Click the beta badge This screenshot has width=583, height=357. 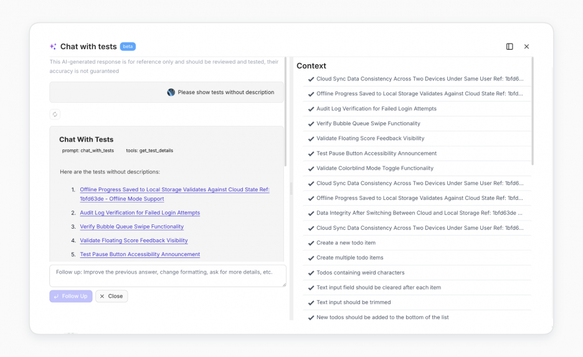coord(128,47)
